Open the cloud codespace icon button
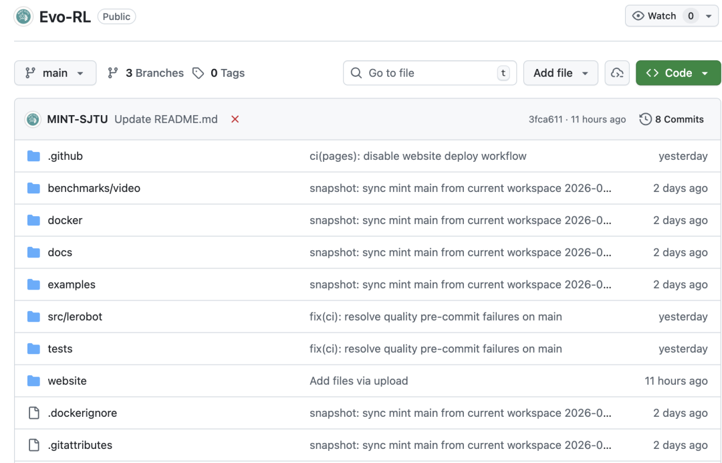Image resolution: width=722 pixels, height=463 pixels. point(617,73)
